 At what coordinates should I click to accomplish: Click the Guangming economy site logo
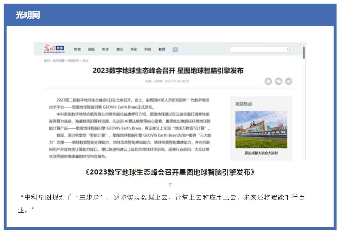[x=54, y=49]
